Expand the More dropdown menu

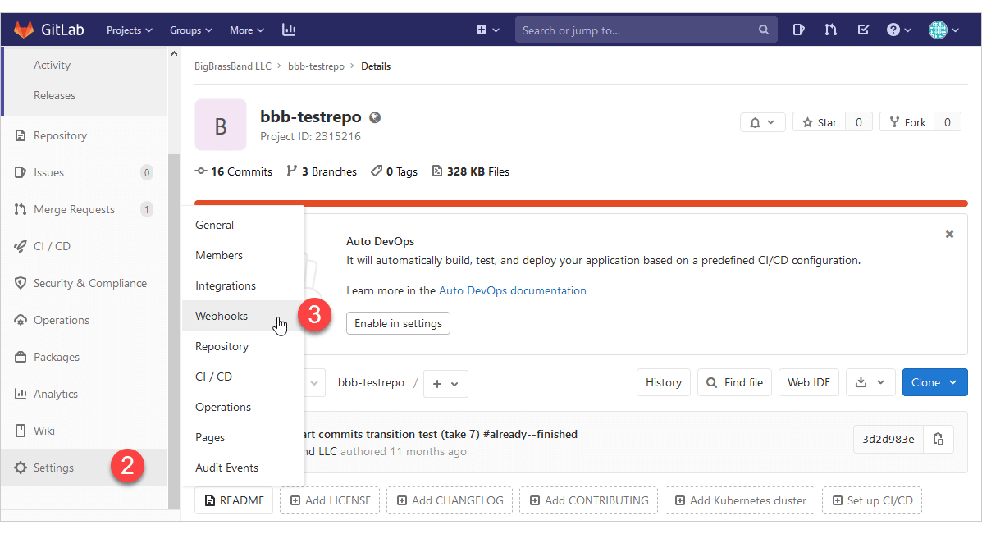247,30
